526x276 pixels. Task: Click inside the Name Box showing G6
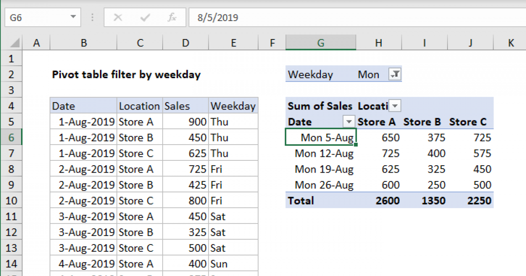(39, 18)
